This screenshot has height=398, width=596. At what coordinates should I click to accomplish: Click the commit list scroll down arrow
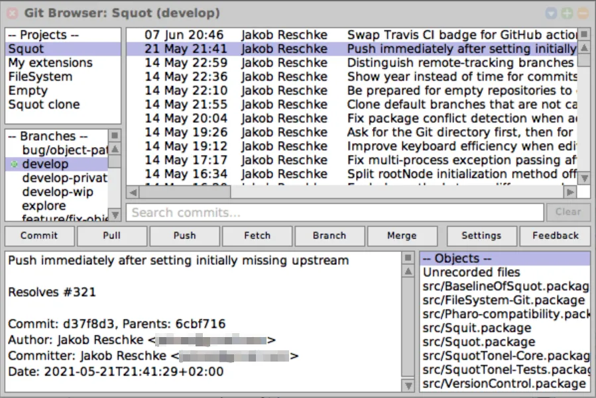click(x=584, y=177)
